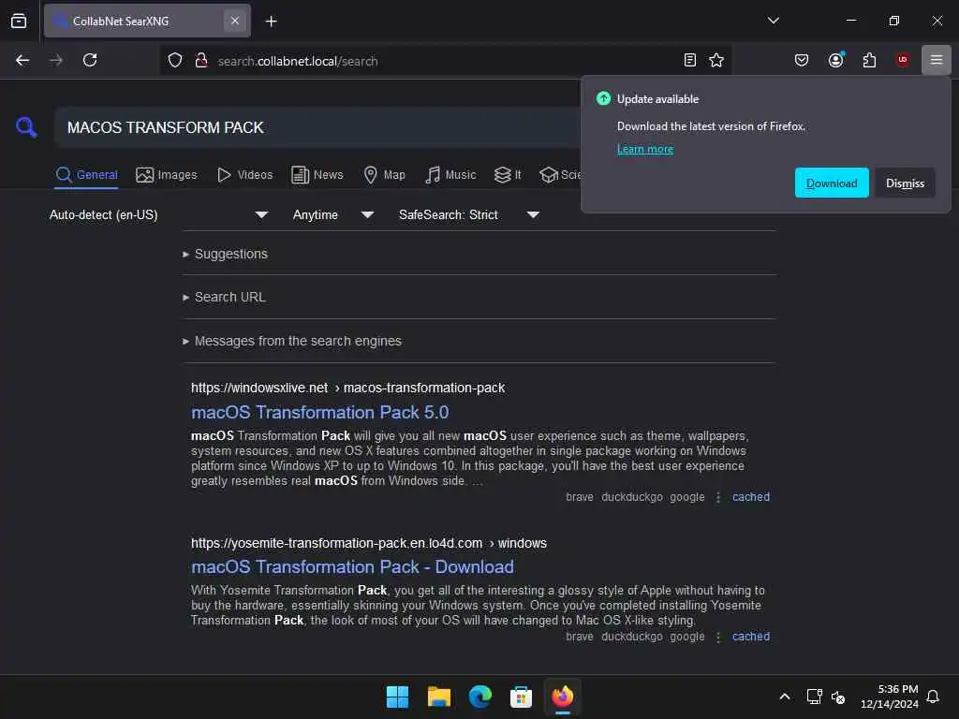Open the notifications bell icon
Image resolution: width=959 pixels, height=719 pixels.
[933, 697]
